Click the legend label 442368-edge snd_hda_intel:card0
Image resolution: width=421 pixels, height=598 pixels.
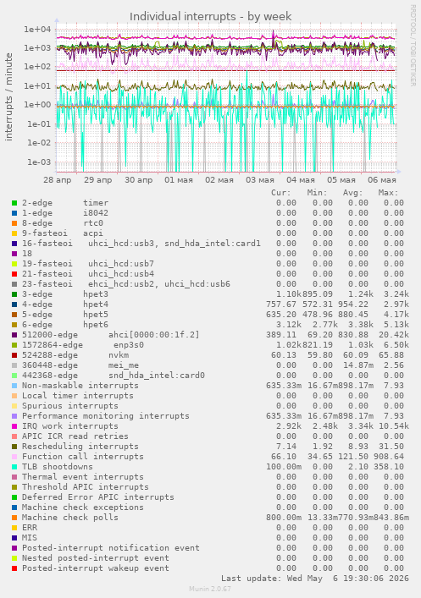pos(113,376)
